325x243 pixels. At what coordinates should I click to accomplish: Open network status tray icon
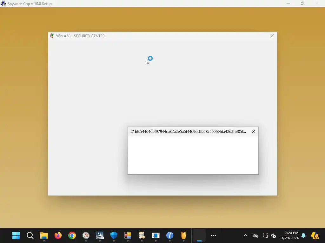pos(265,235)
